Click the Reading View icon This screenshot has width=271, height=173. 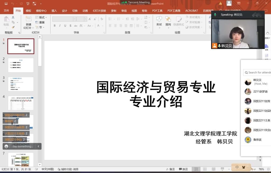pyautogui.click(x=214, y=169)
